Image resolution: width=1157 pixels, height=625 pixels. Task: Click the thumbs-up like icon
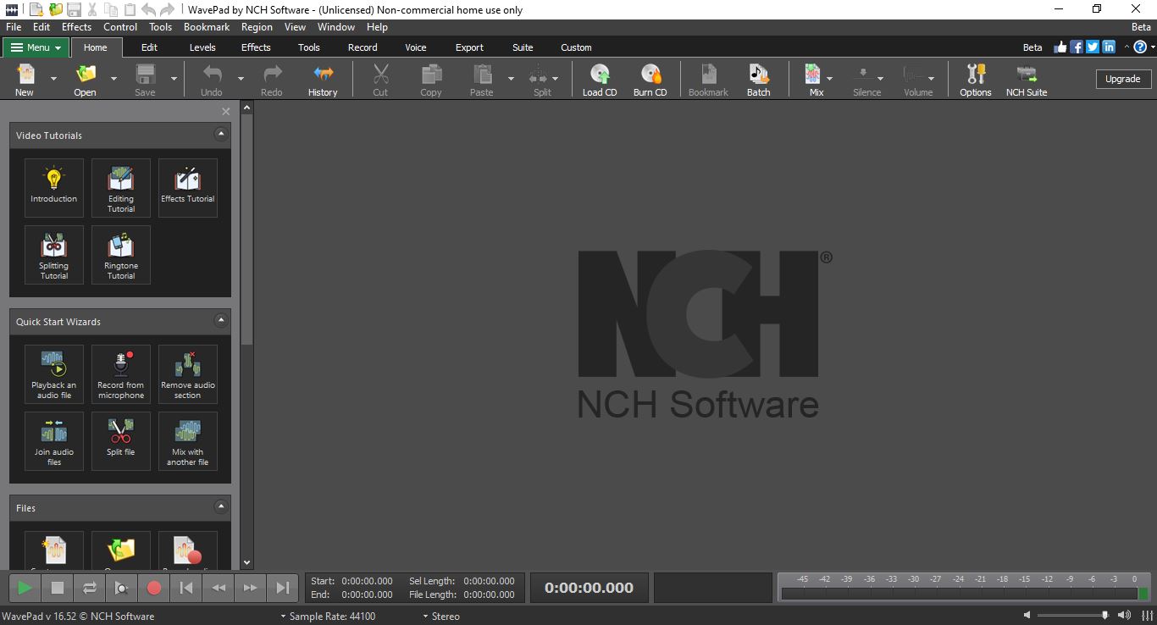[1060, 47]
